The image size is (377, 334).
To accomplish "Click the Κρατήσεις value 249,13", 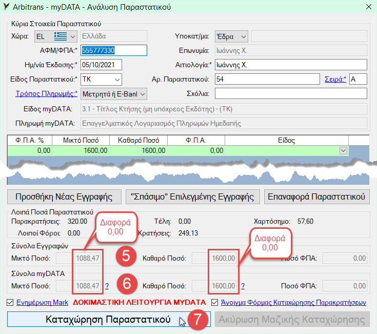I will [x=188, y=233].
